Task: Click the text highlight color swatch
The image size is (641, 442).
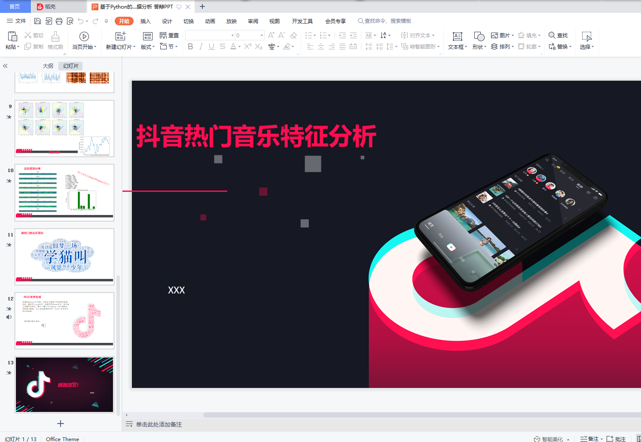Action: (x=287, y=46)
